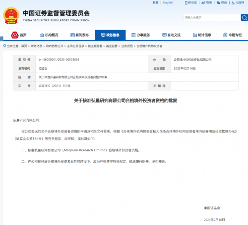Select the 政务信息 navigation tab
Screen dimensions: 248x225
(x=110, y=35)
